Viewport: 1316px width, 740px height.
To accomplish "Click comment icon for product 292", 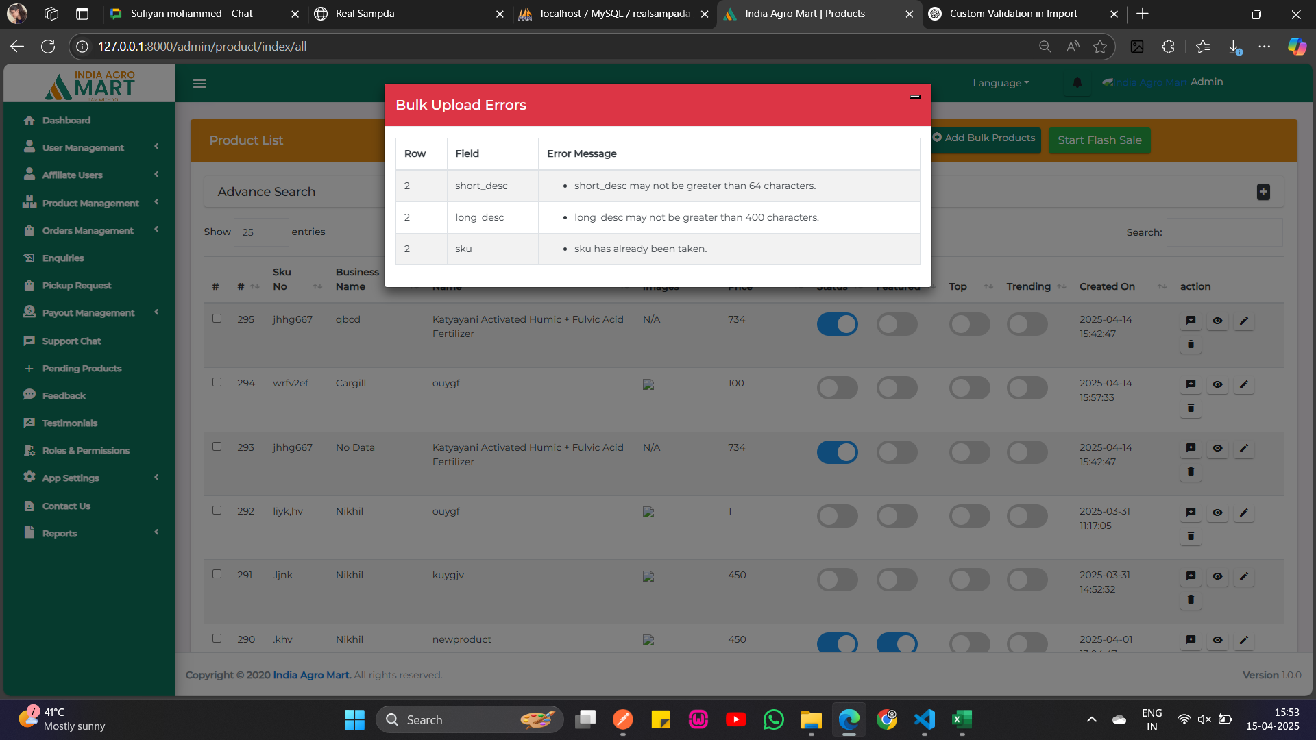I will click(1191, 513).
